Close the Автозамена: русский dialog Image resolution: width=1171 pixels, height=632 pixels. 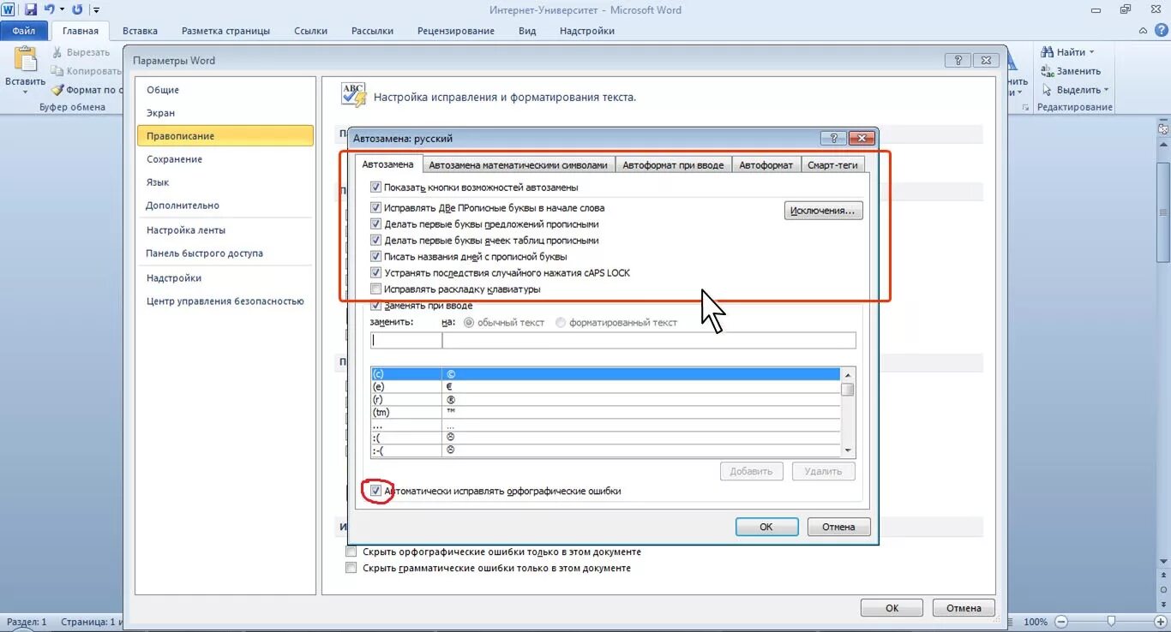click(862, 138)
